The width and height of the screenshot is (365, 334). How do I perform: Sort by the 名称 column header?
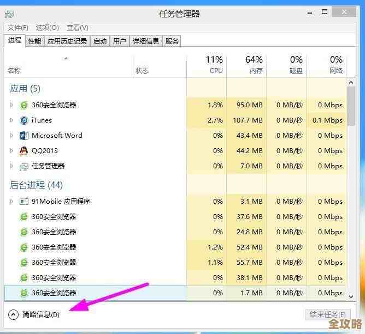coord(68,66)
